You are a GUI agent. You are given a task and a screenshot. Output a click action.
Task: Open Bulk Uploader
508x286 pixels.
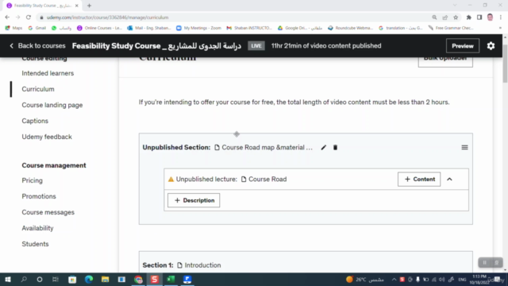(445, 60)
